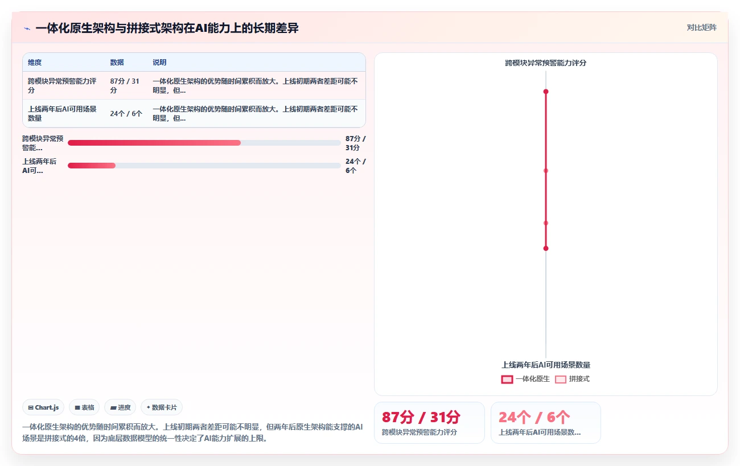Click the 一体化原生 legend color box
Image resolution: width=740 pixels, height=466 pixels.
(507, 380)
